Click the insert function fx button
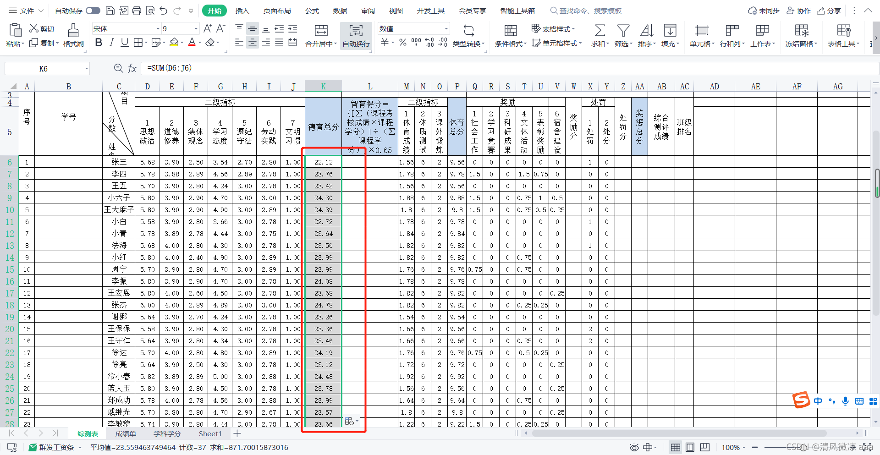The width and height of the screenshot is (880, 455). tap(132, 68)
